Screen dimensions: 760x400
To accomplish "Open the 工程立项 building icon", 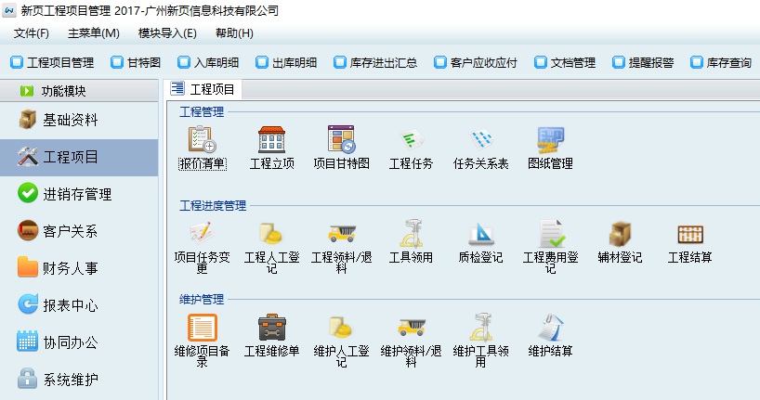I will pyautogui.click(x=271, y=139).
